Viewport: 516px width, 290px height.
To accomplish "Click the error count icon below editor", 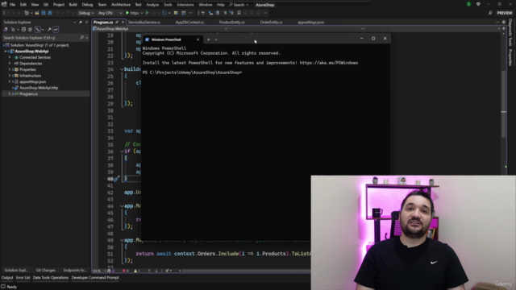I will [123, 271].
